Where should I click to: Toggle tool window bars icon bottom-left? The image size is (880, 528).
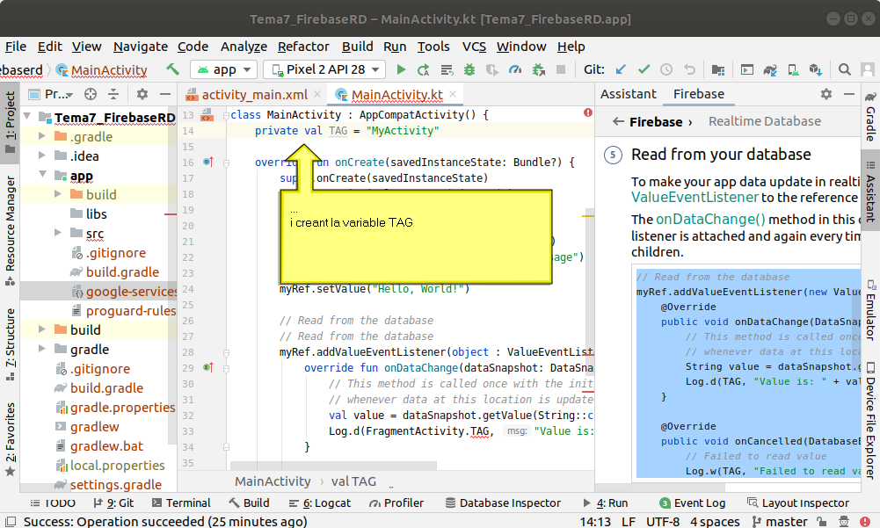(x=10, y=521)
